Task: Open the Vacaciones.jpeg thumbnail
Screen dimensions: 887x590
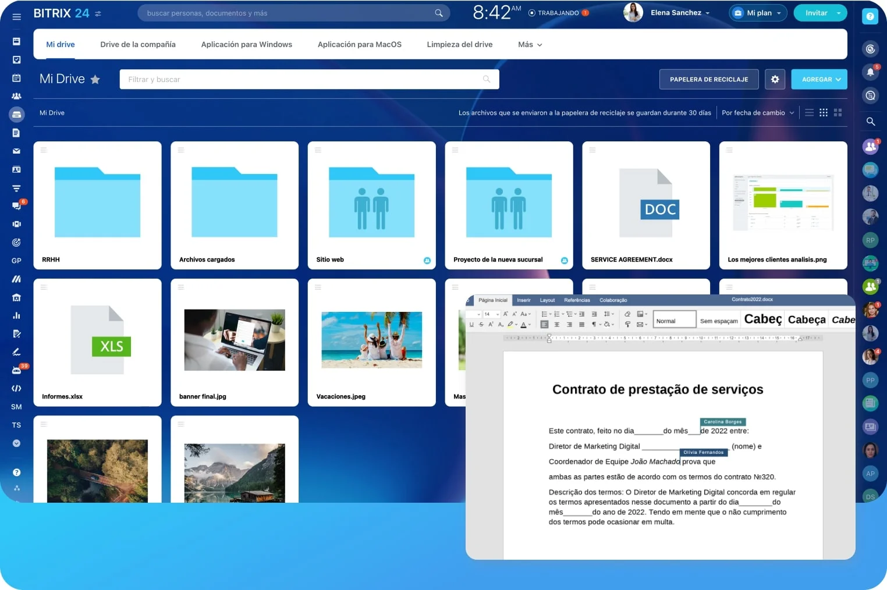Action: click(371, 340)
